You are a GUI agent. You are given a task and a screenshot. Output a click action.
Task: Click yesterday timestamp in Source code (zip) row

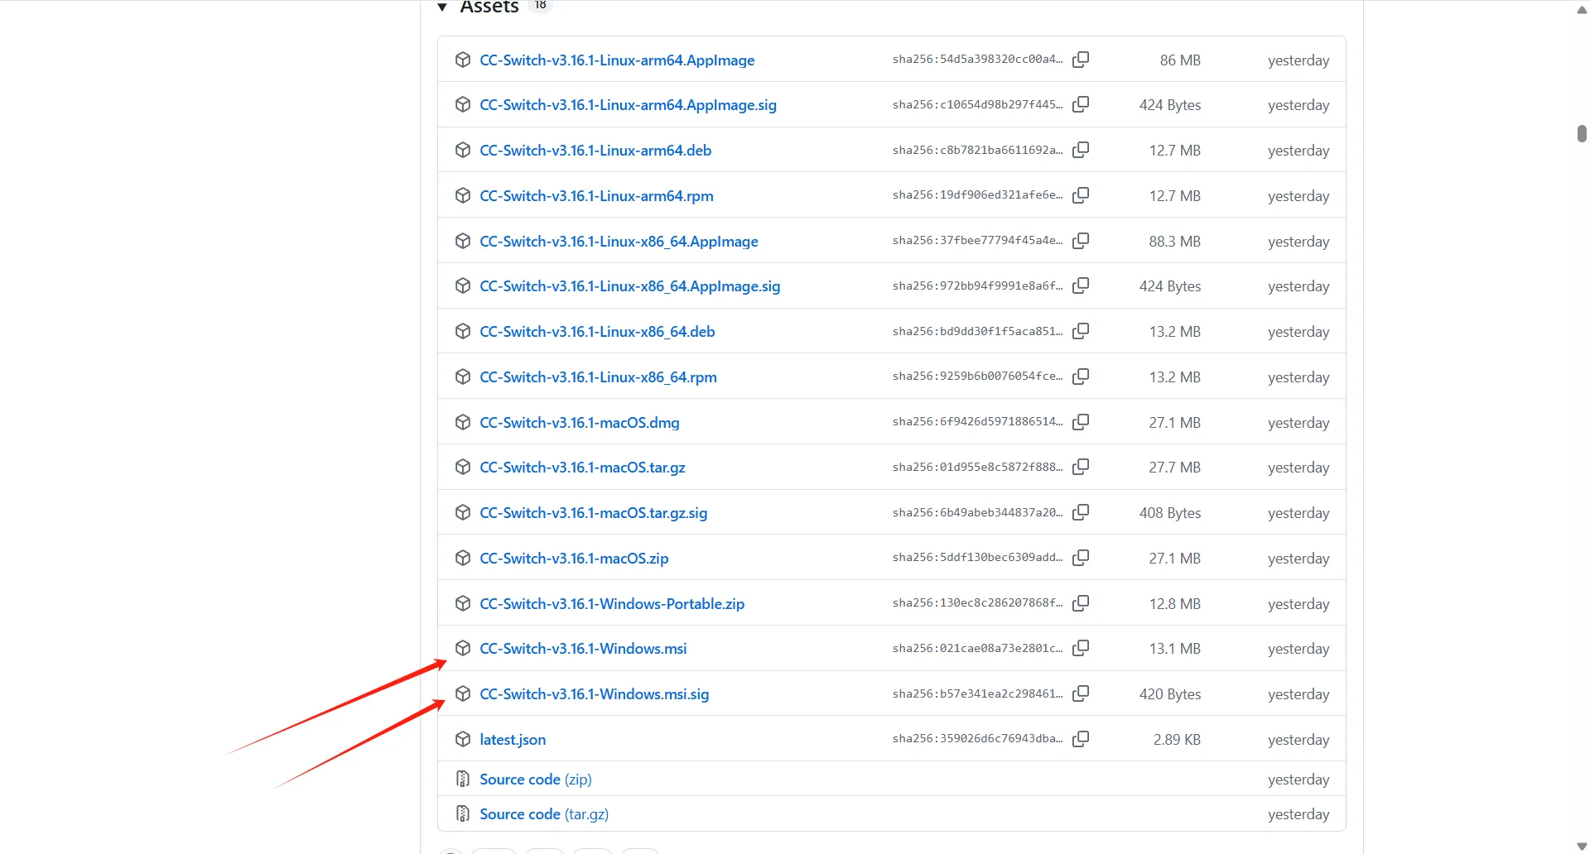click(x=1298, y=780)
